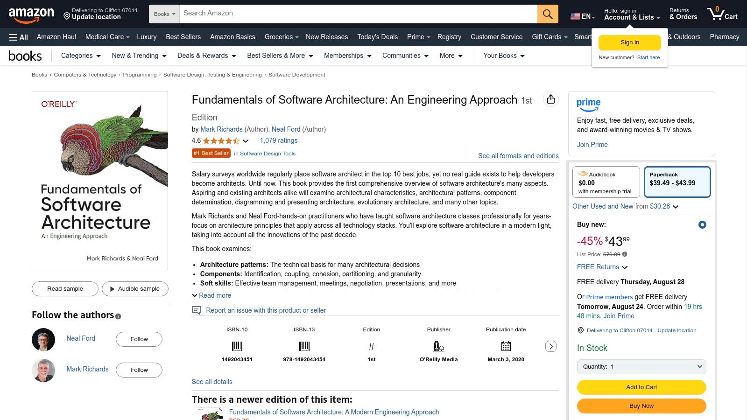This screenshot has height=420, width=747.
Task: Click See all details link
Action: point(212,382)
